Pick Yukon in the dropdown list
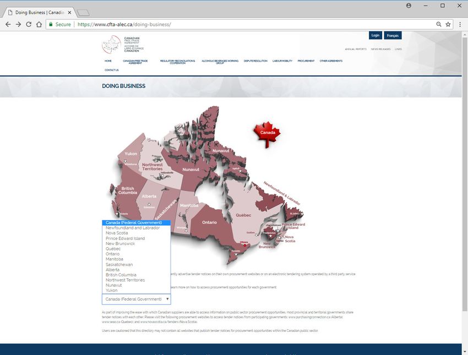 tap(137, 290)
